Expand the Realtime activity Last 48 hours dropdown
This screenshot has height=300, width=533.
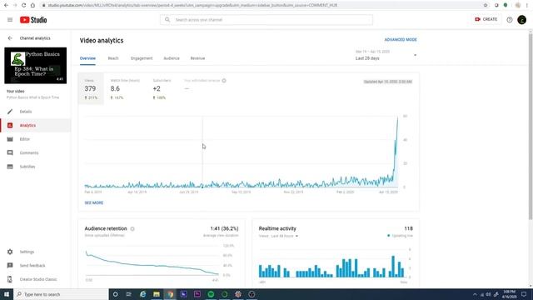tap(278, 236)
